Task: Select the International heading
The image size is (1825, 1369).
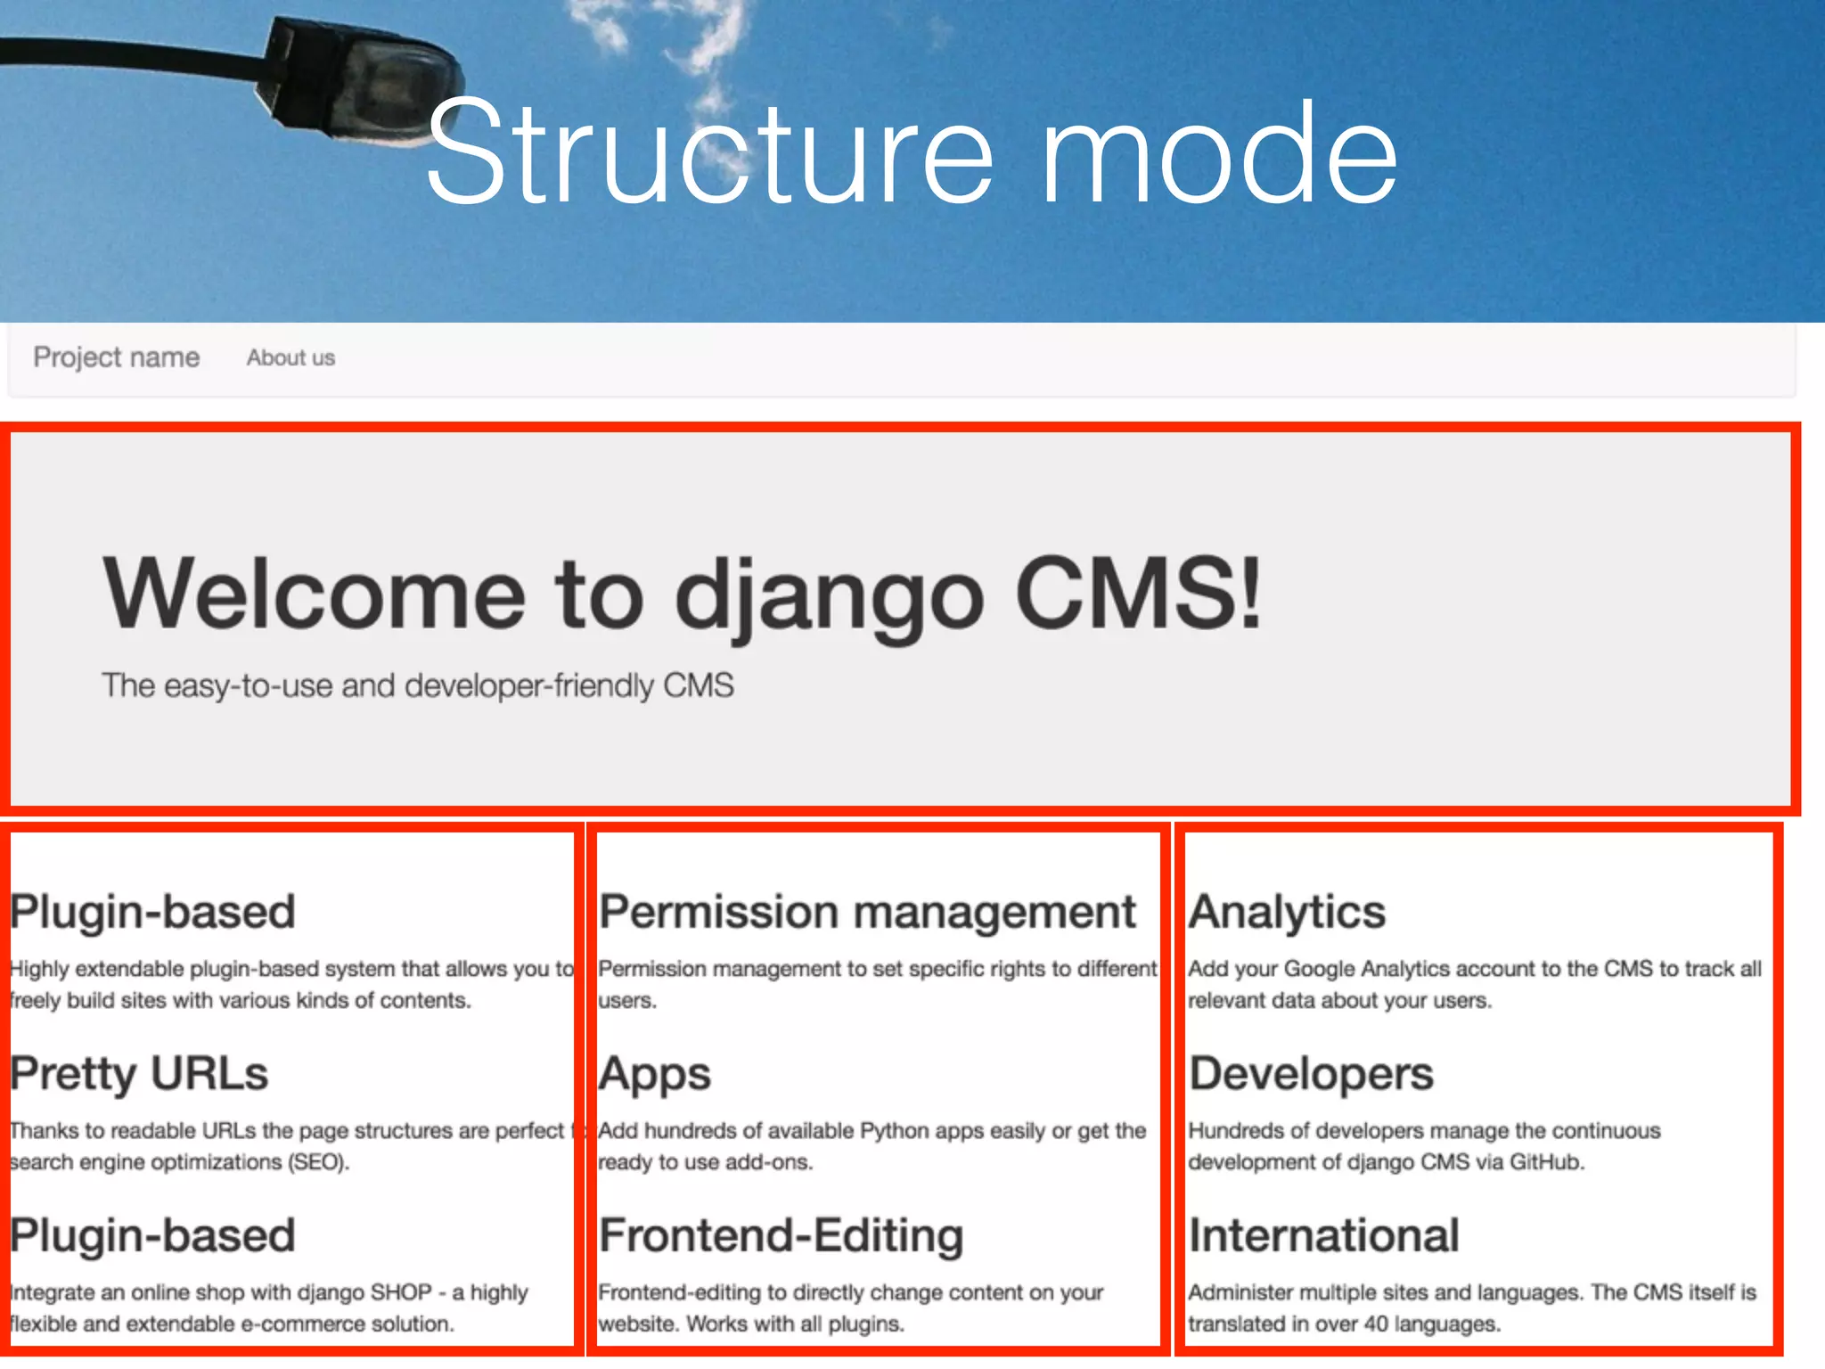Action: pyautogui.click(x=1324, y=1235)
